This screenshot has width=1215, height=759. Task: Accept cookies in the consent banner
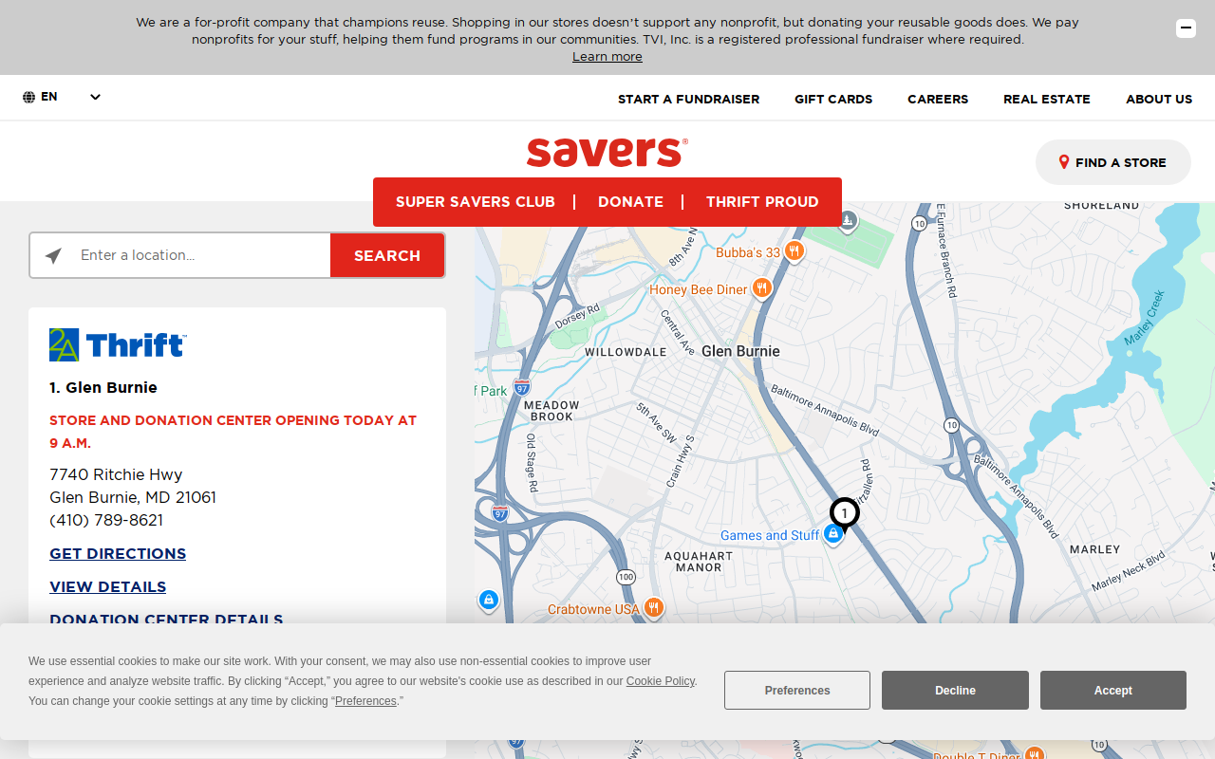pos(1113,691)
